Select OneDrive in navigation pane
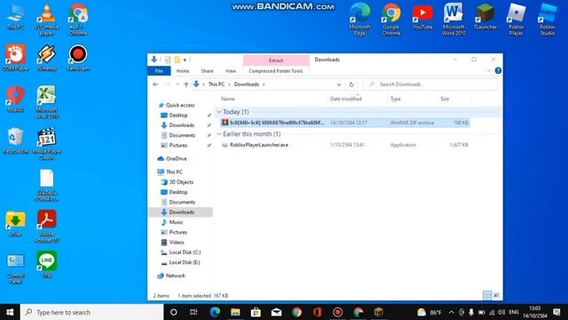 pos(176,158)
